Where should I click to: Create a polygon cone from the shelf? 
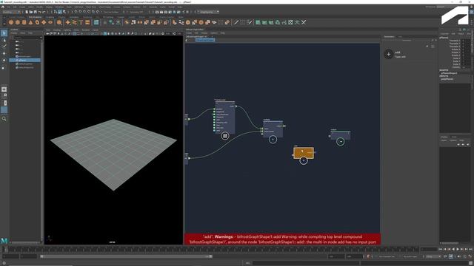pyautogui.click(x=30, y=22)
